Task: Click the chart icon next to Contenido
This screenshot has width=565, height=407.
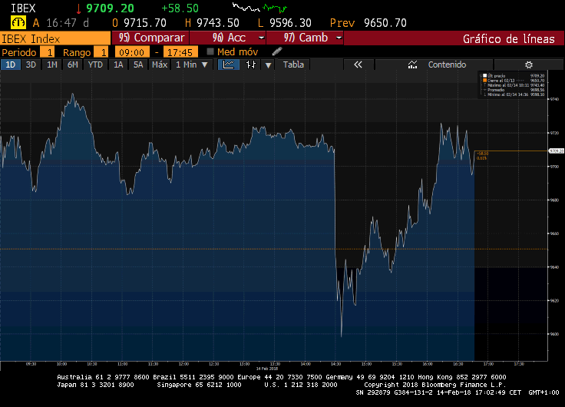Action: coord(412,65)
